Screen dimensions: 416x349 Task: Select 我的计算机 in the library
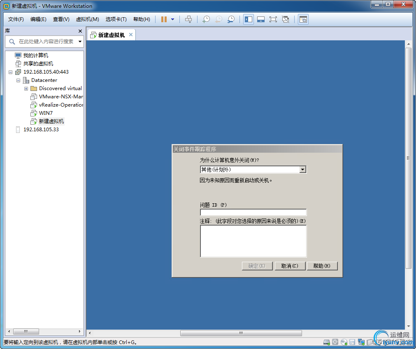coord(35,55)
